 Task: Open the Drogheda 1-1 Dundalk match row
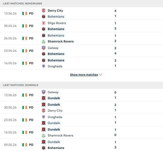81,120
